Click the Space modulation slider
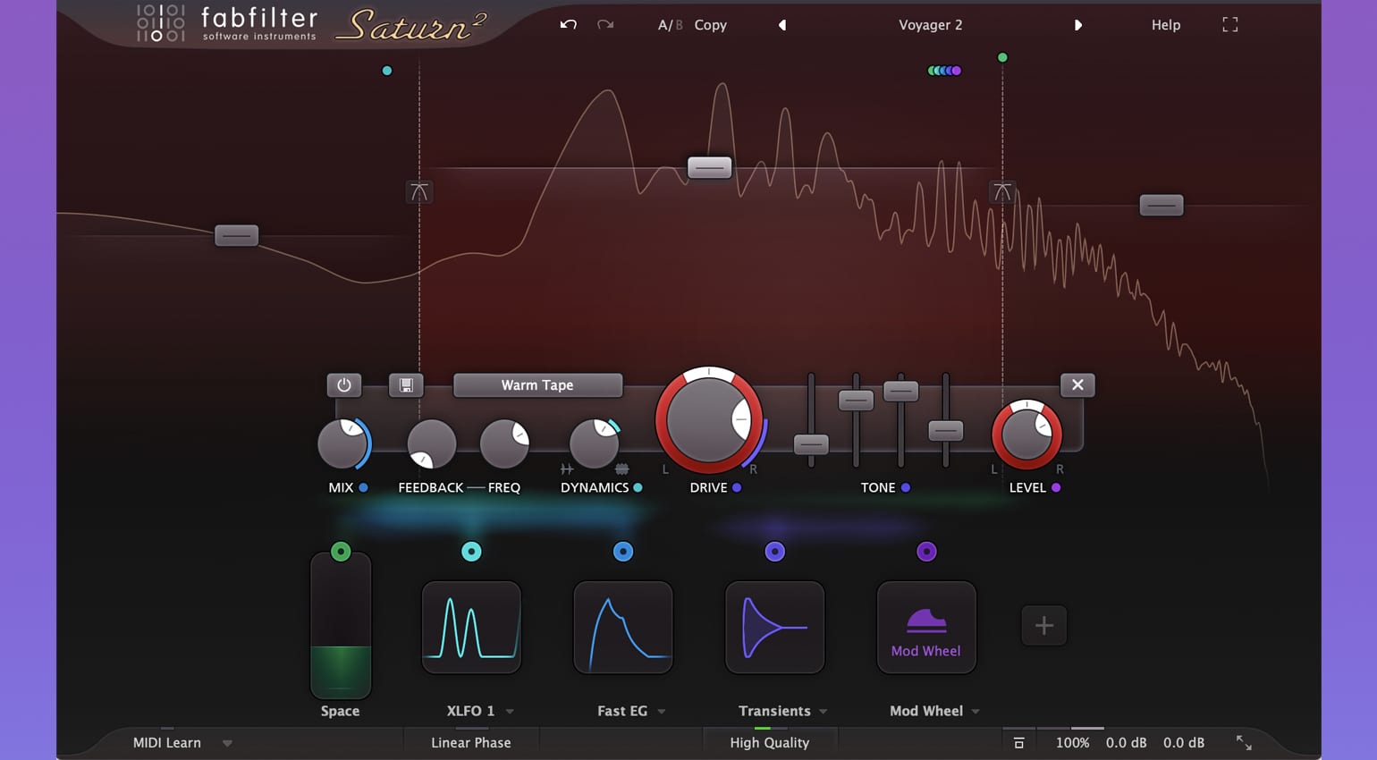1377x760 pixels. [x=341, y=626]
